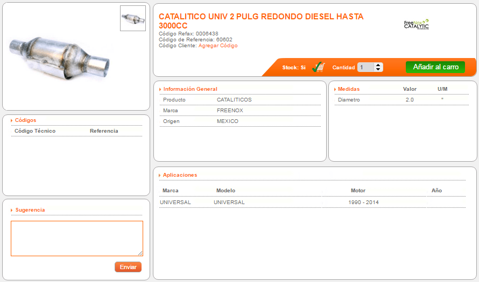Screen dimensions: 479x282
Task: Click the Información General section arrow
Action: 160,89
